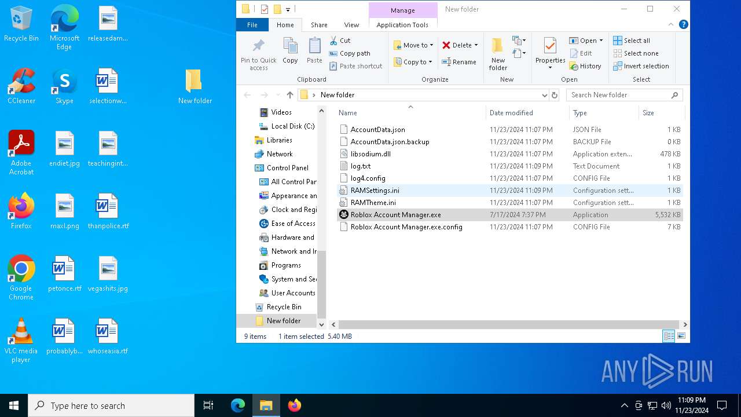The width and height of the screenshot is (741, 417).
Task: Click Invert selection
Action: click(641, 66)
